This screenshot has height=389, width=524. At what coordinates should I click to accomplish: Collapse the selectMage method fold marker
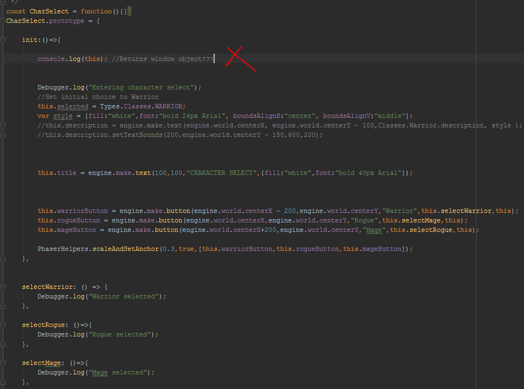click(3, 363)
